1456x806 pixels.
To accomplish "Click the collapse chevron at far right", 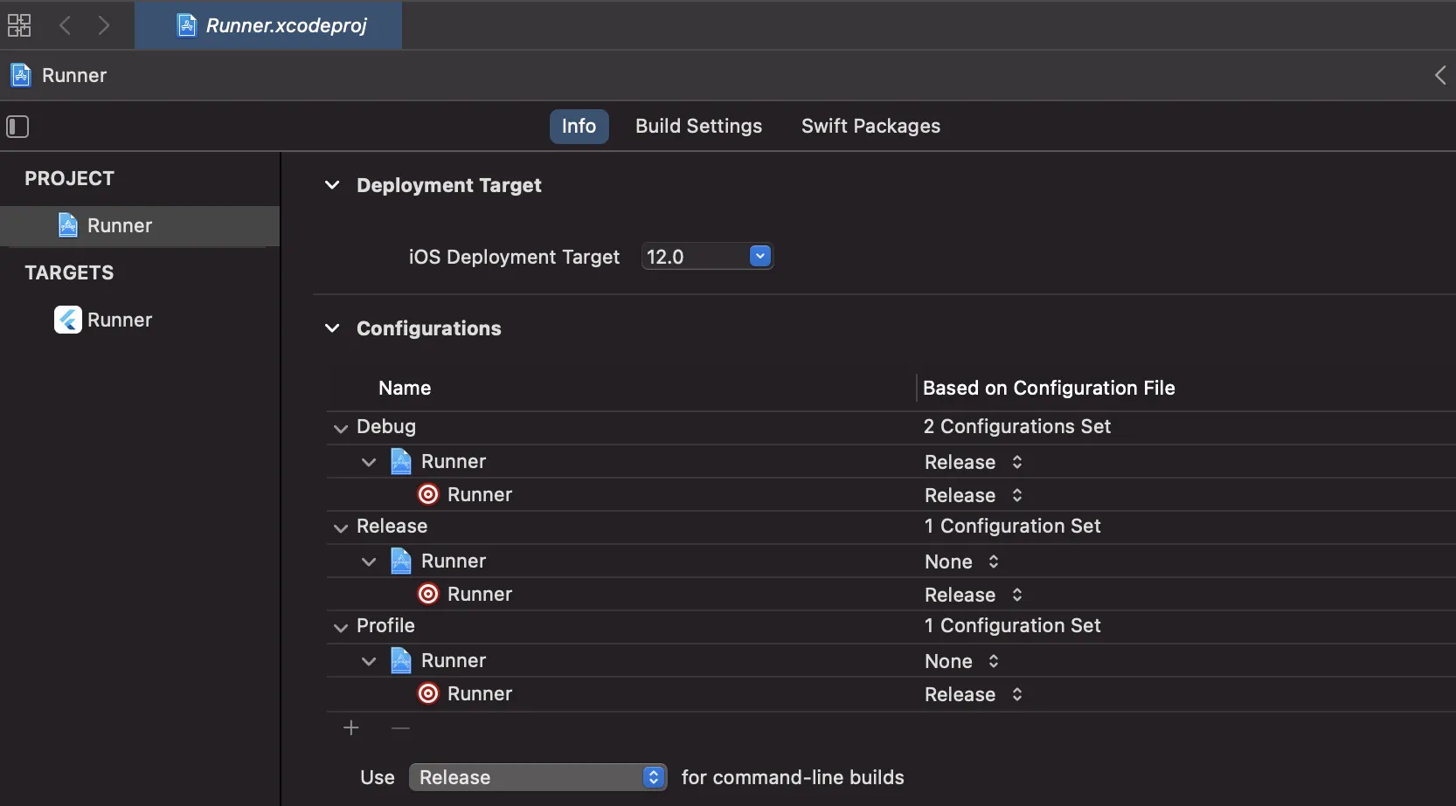I will pyautogui.click(x=1439, y=76).
